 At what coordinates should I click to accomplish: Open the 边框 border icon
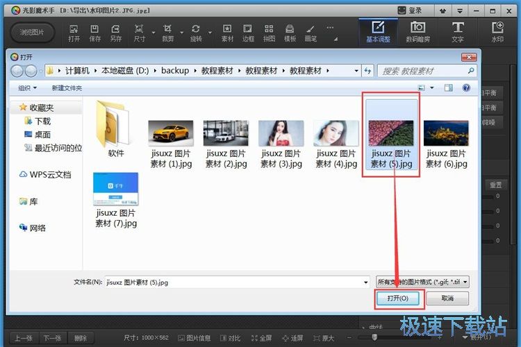click(248, 33)
